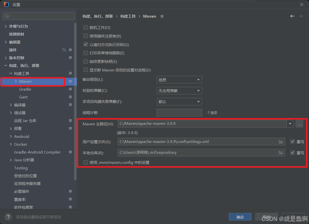Expand the Docker tree node
The height and width of the screenshot is (224, 309).
[11, 144]
